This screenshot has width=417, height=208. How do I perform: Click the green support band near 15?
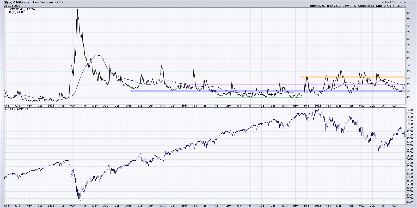point(259,97)
